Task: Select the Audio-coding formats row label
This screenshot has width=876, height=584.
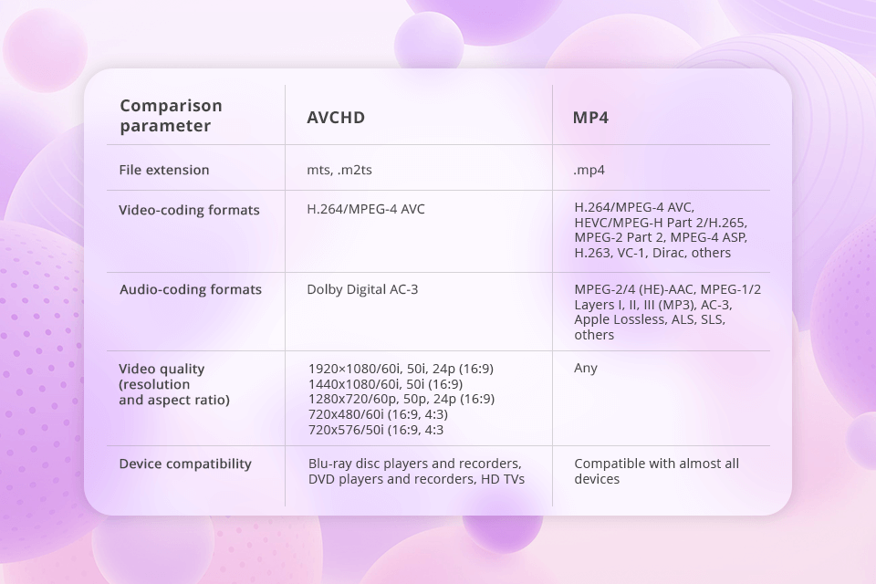Action: click(x=191, y=289)
